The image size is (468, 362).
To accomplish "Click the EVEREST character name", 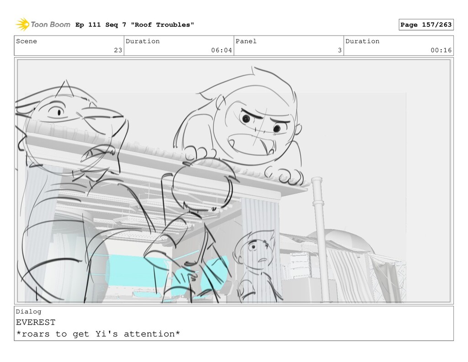I will click(x=36, y=322).
